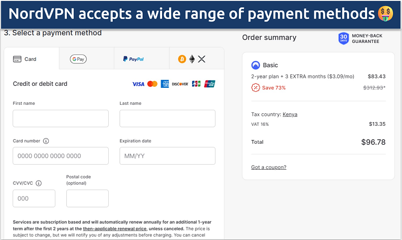Open the Got a coupon link
Viewport: 402px width, 240px height.
(268, 167)
